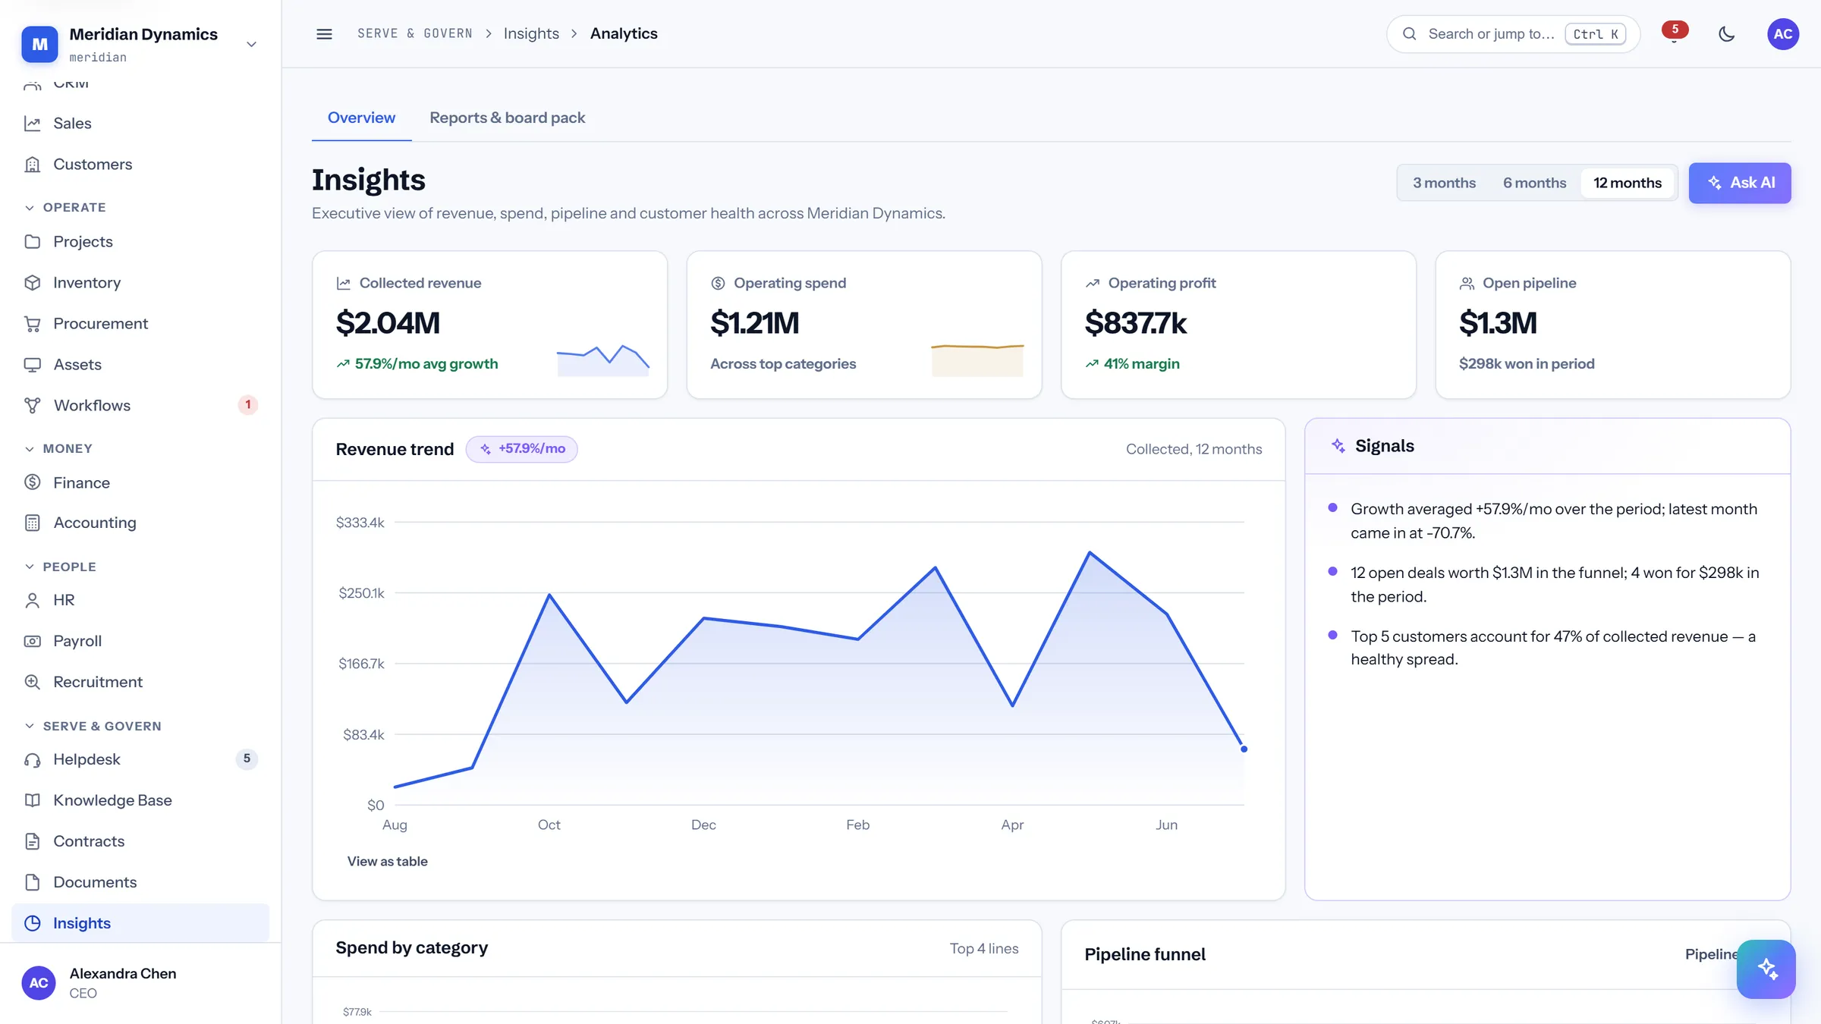
Task: Click the Helpdesk headset icon
Action: pos(32,760)
